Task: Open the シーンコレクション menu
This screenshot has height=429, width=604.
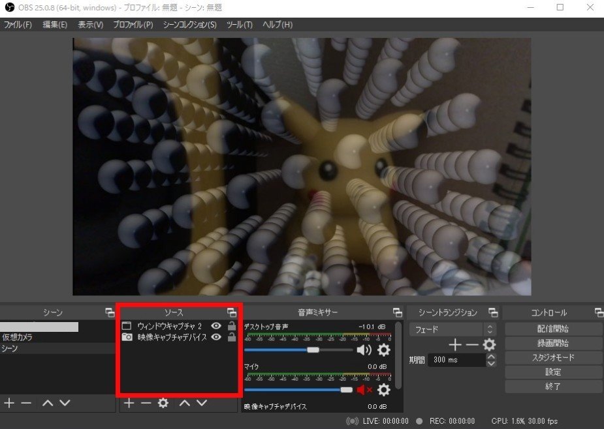Action: [190, 25]
